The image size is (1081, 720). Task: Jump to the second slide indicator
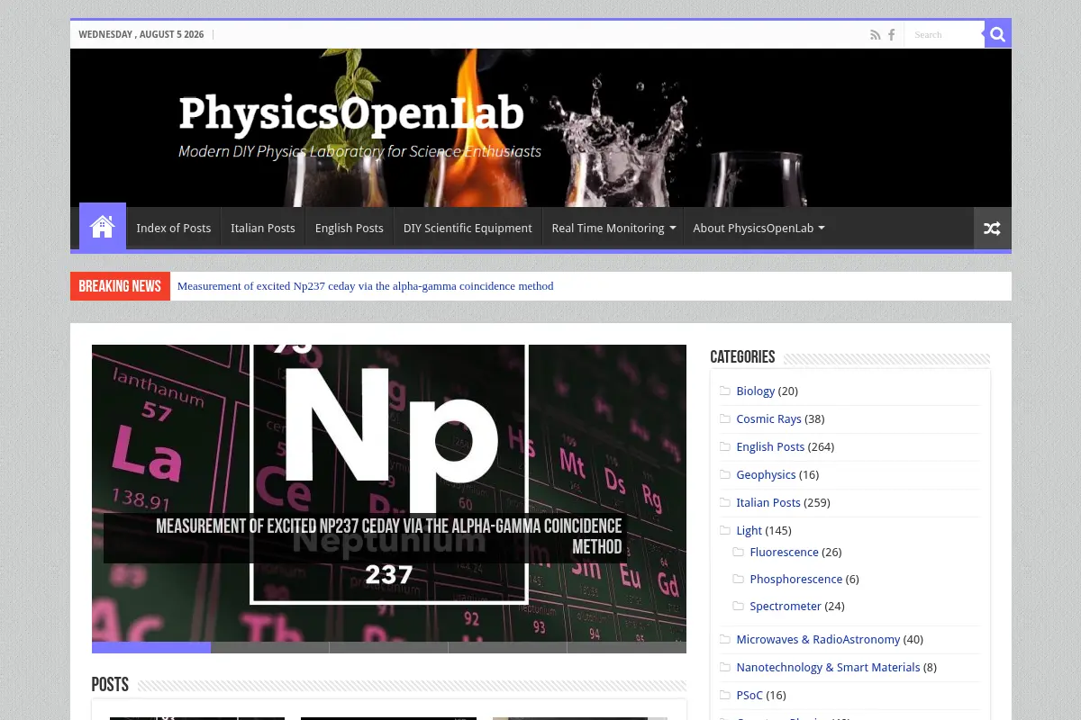click(x=270, y=647)
